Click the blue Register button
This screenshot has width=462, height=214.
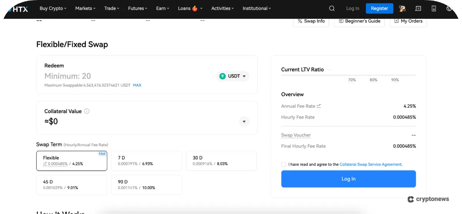379,8
